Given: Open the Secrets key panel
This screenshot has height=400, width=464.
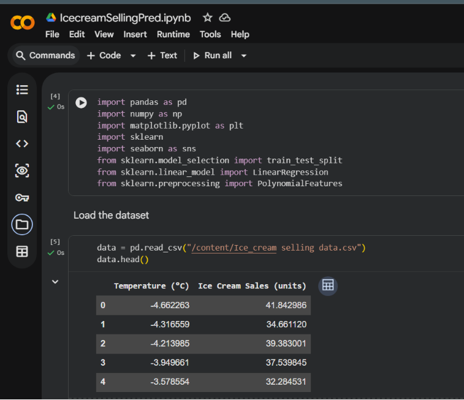Looking at the screenshot, I should 22,197.
